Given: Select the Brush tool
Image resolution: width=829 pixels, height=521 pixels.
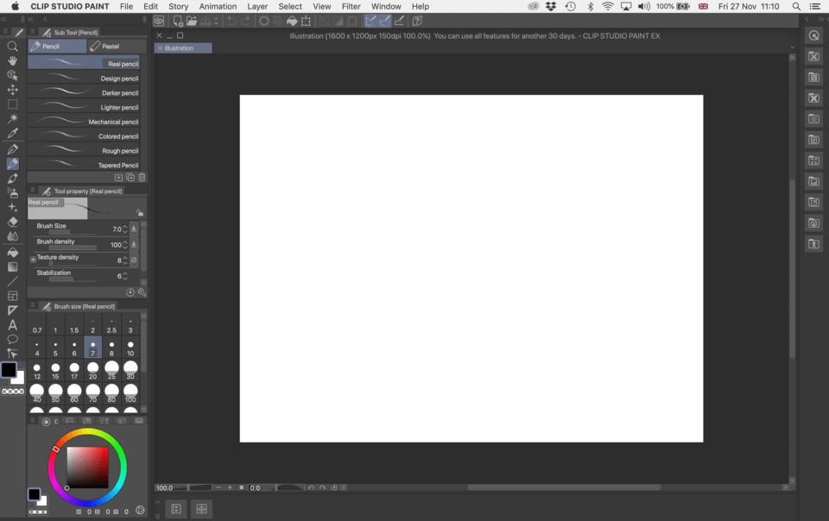Looking at the screenshot, I should 13,179.
